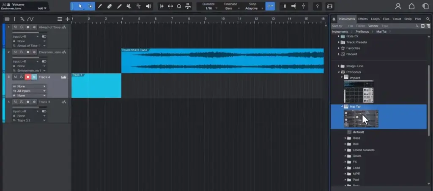Open Track 4 All Inputs dropdown
The image size is (433, 191).
pyautogui.click(x=29, y=91)
